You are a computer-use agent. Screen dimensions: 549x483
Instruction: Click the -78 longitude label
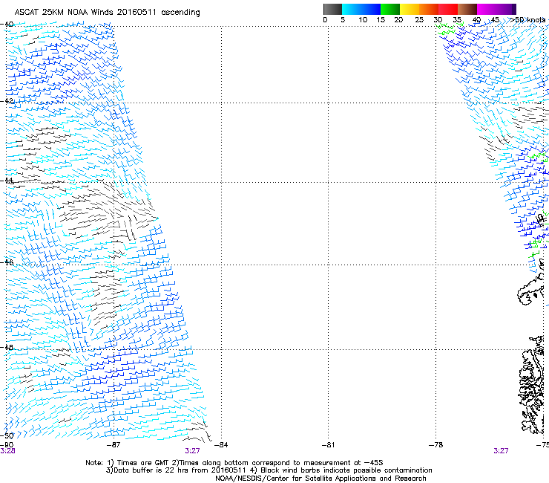click(x=436, y=445)
